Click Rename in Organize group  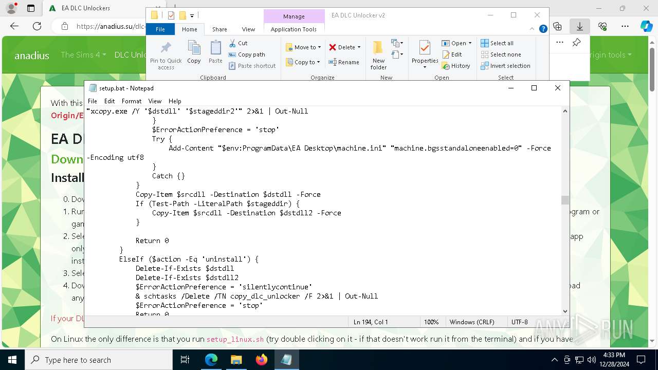click(x=344, y=62)
